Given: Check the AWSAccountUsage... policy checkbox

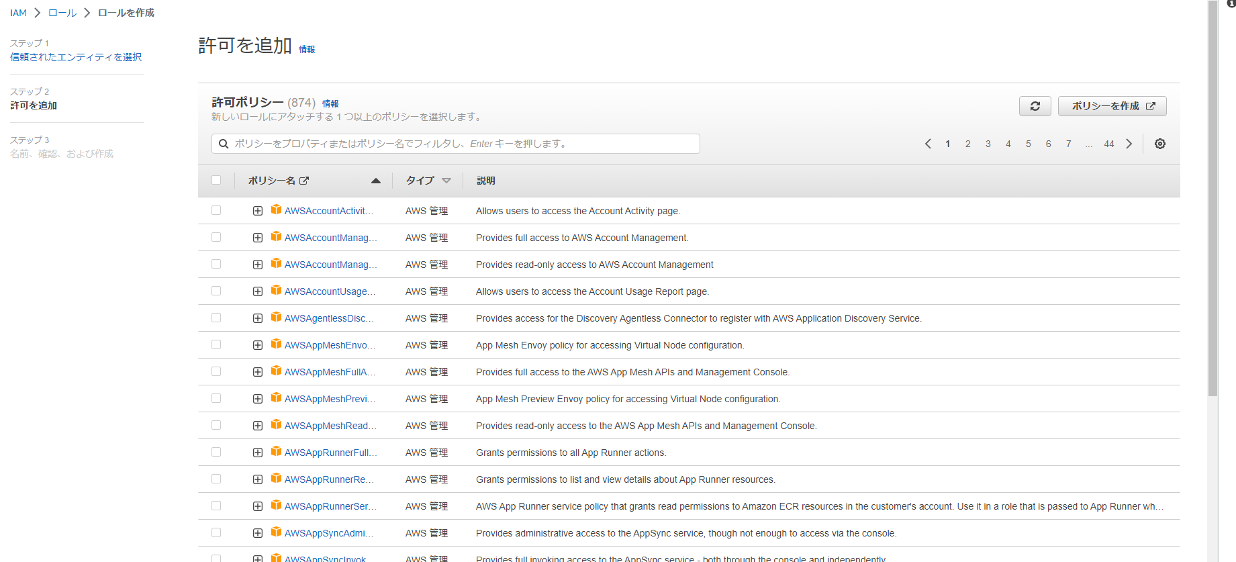Looking at the screenshot, I should point(216,291).
